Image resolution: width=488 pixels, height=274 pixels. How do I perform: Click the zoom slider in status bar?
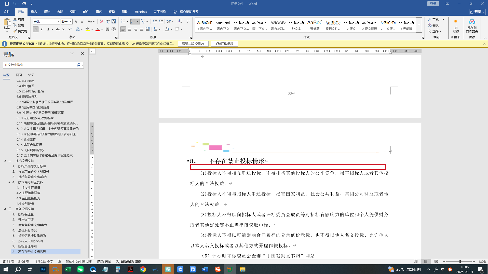460,262
